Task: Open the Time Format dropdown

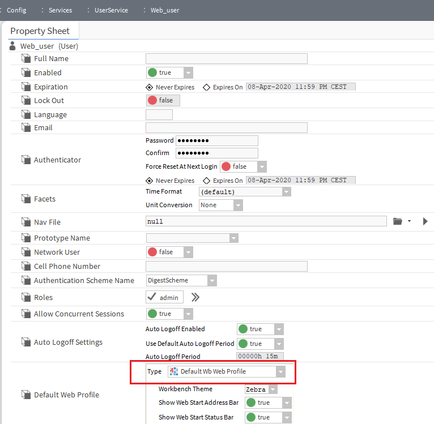Action: pyautogui.click(x=286, y=192)
